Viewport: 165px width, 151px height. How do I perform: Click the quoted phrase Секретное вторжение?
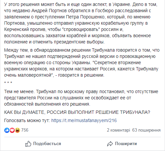pos(117,63)
